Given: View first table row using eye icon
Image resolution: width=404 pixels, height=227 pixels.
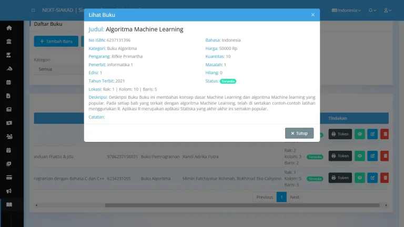Looking at the screenshot, I should click(360, 134).
